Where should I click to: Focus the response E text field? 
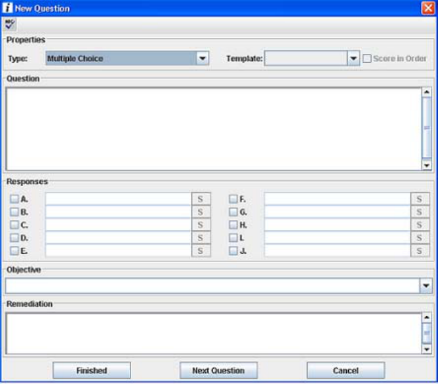pyautogui.click(x=119, y=250)
